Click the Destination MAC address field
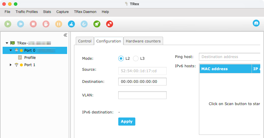264x138 pixels. click(x=142, y=81)
